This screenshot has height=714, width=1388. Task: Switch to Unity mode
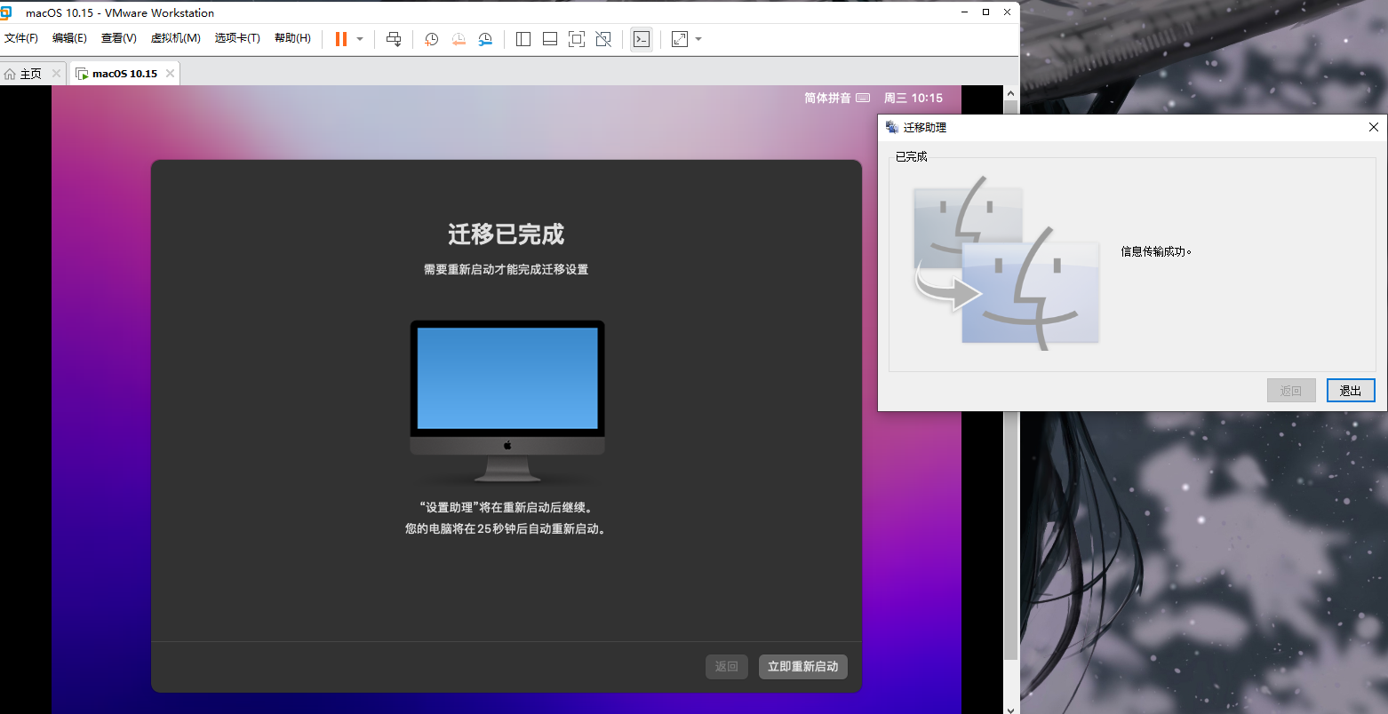[x=603, y=38]
